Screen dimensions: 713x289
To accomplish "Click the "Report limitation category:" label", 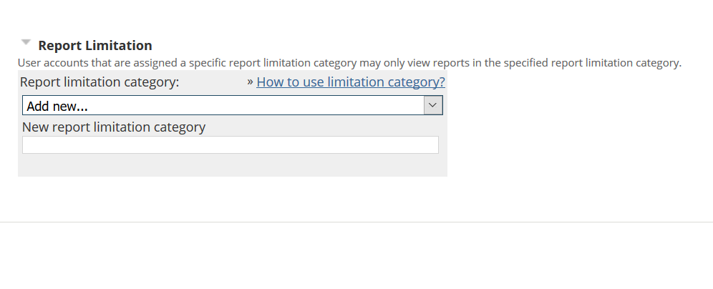I will coord(100,82).
